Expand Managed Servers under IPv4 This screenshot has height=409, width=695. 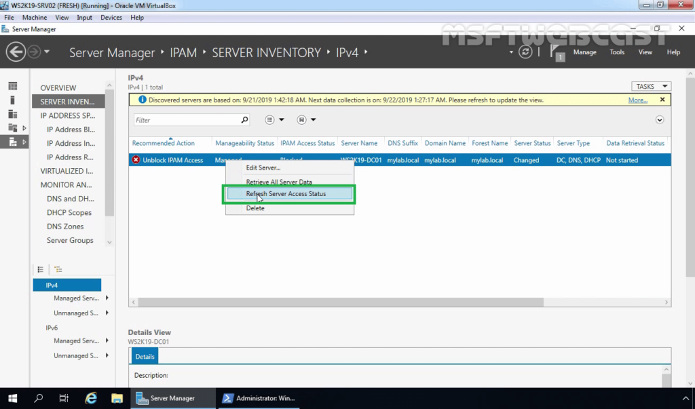pos(107,298)
